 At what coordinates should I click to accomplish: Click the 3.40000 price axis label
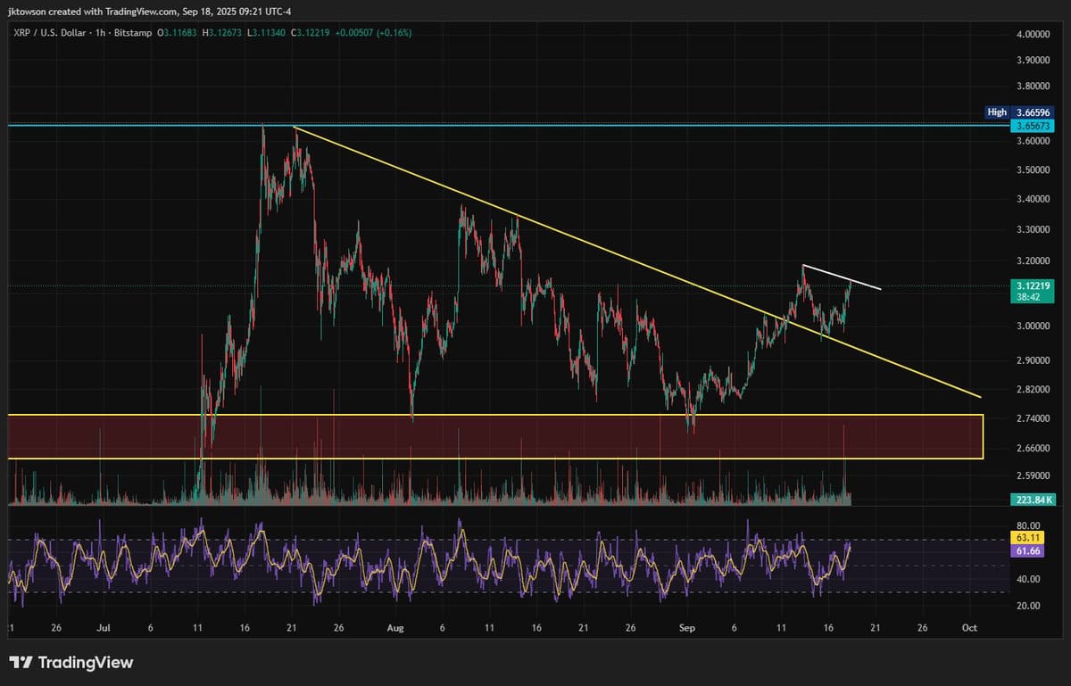click(x=1033, y=200)
